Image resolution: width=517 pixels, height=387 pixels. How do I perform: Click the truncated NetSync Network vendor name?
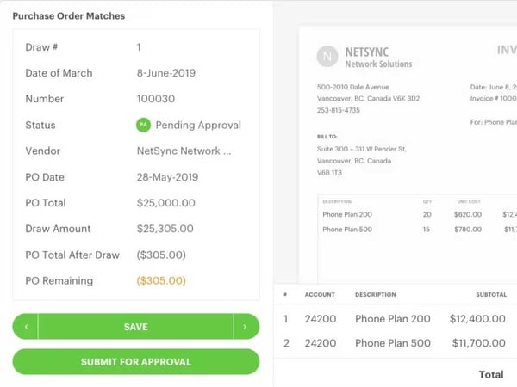[x=184, y=151]
